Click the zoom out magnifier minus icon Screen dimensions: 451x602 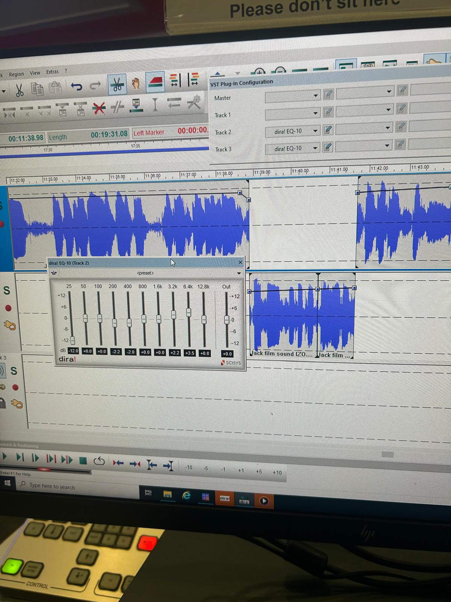pos(280,70)
